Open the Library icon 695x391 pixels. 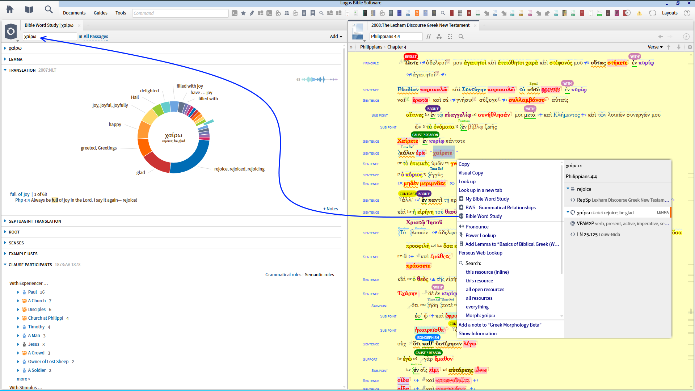tap(29, 10)
